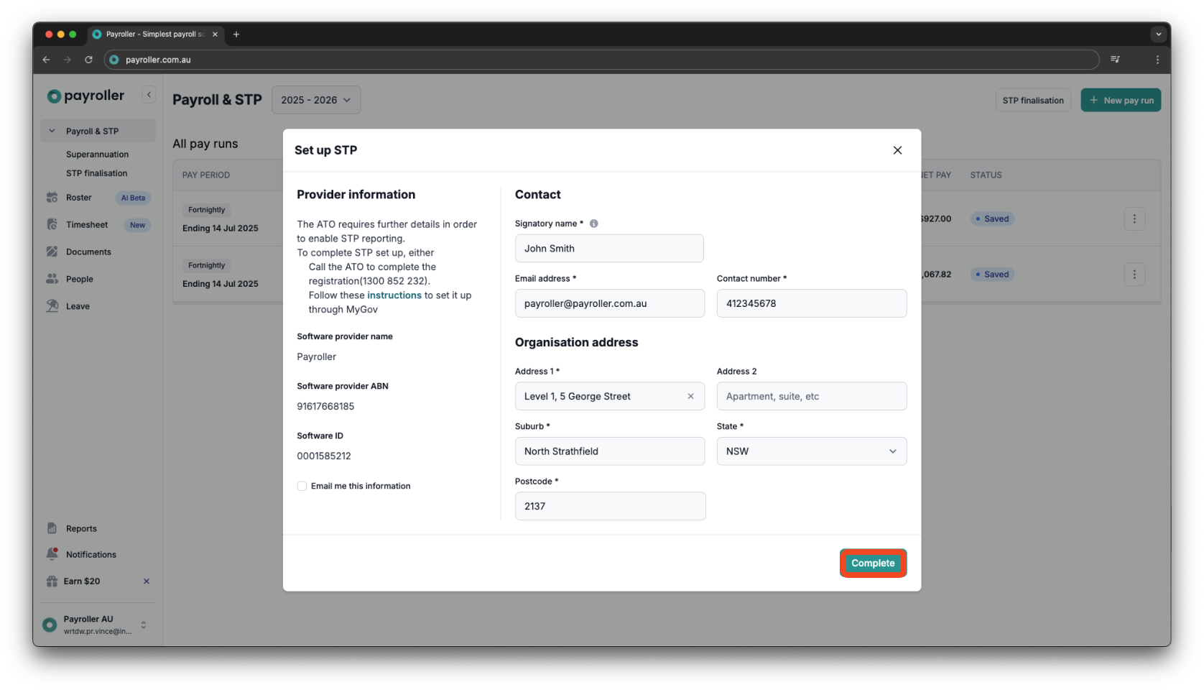Click the Signatory name info icon
This screenshot has height=690, width=1204.
coord(594,224)
